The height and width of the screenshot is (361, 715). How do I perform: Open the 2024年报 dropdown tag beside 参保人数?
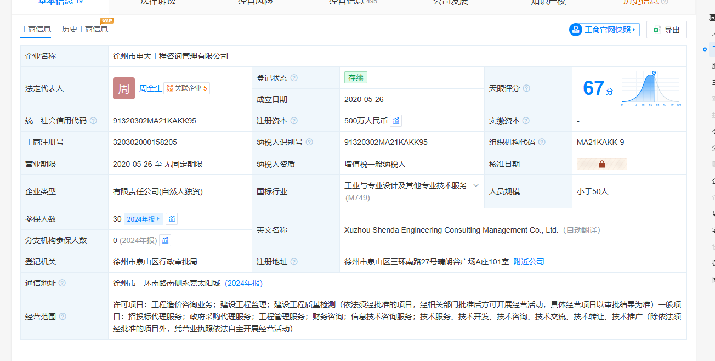(143, 219)
